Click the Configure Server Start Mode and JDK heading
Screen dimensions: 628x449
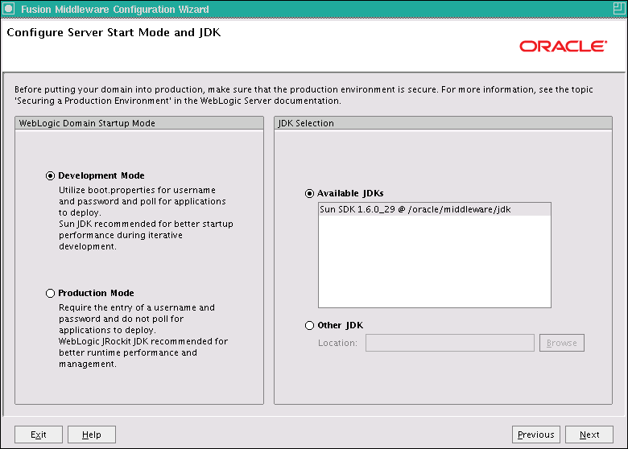click(114, 32)
